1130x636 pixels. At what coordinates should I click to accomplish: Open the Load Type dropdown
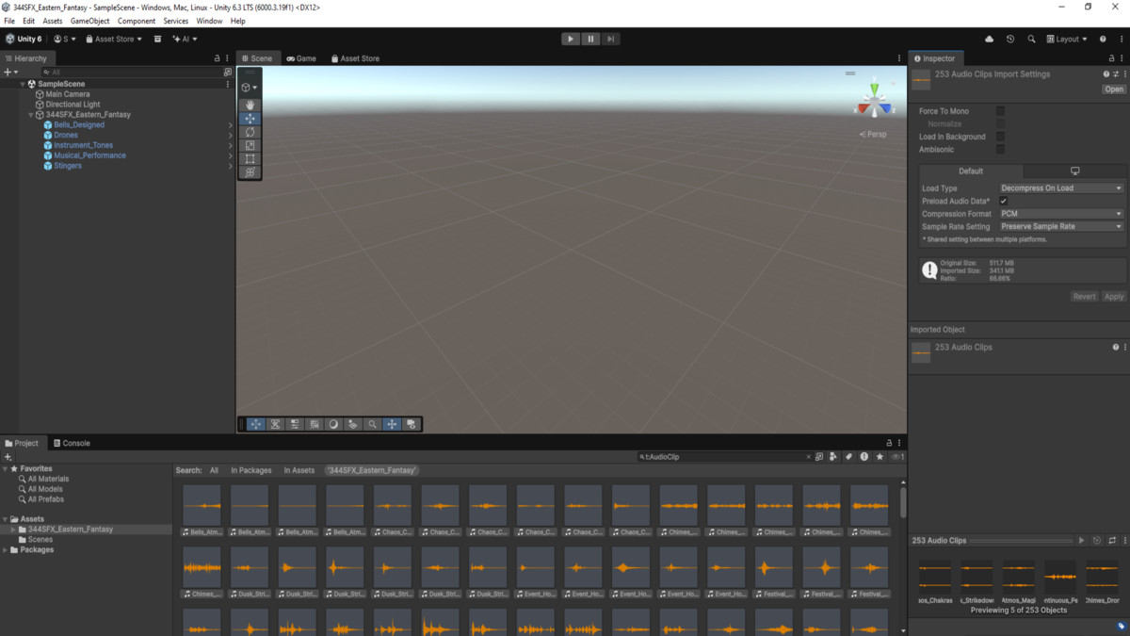click(1061, 188)
